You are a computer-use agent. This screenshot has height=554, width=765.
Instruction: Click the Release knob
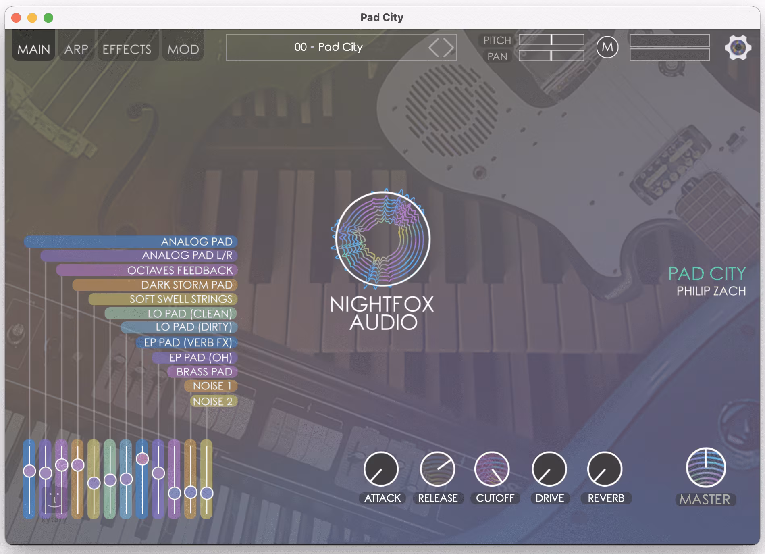tap(437, 469)
